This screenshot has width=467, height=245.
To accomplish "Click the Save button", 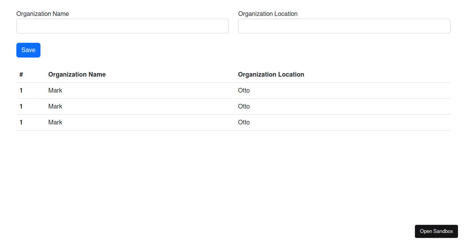I will pos(28,50).
